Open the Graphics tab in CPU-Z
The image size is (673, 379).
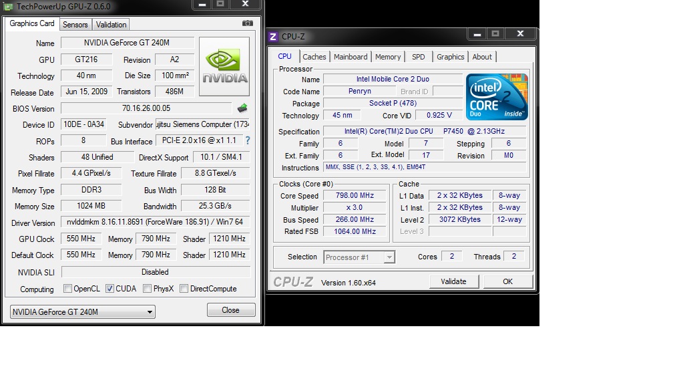click(450, 57)
